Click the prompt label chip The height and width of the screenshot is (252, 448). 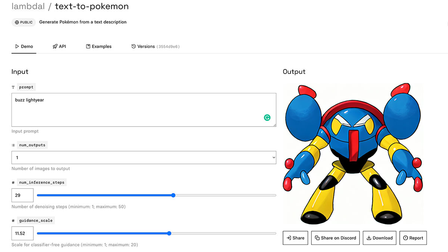pyautogui.click(x=26, y=87)
